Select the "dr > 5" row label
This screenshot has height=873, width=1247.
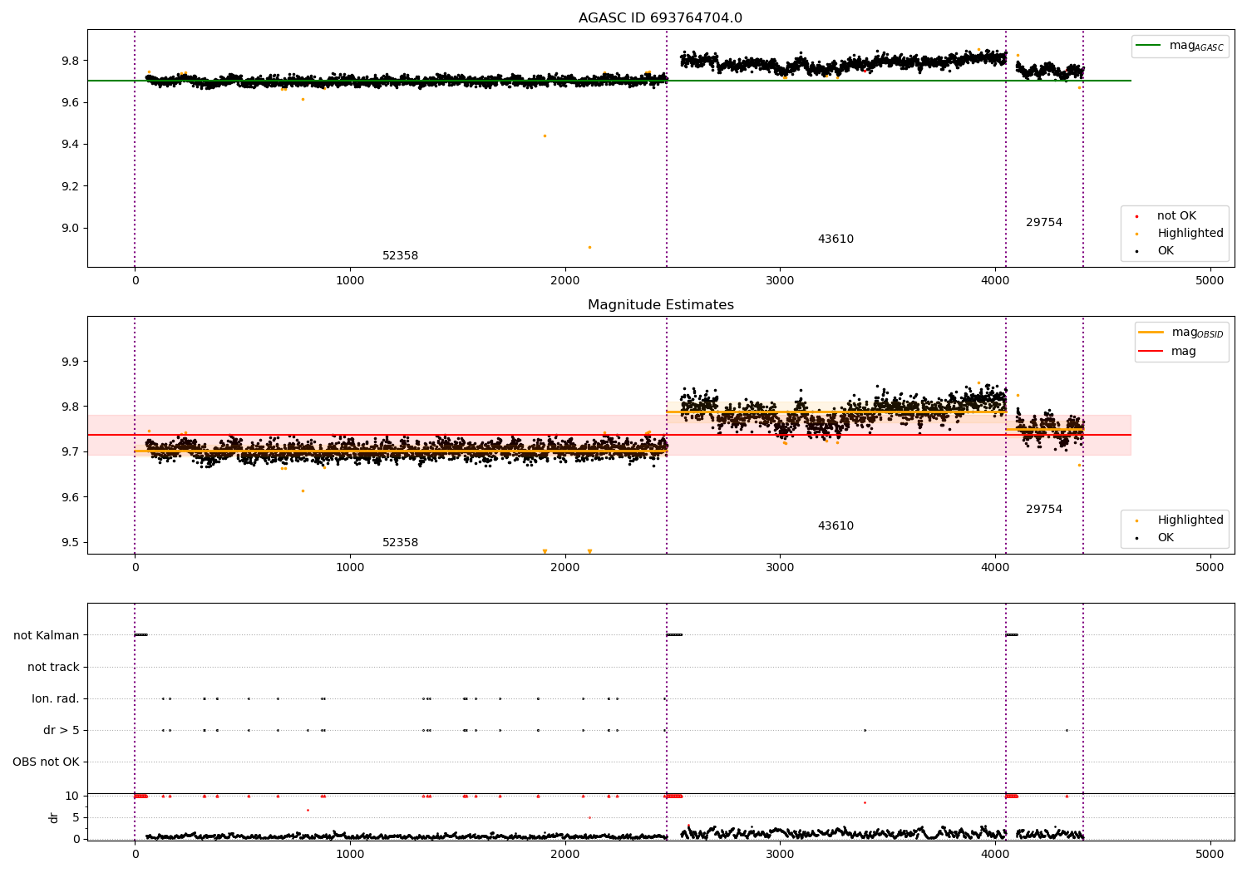62,730
